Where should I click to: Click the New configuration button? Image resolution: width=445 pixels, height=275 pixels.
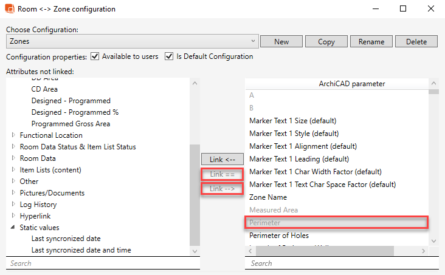click(281, 42)
